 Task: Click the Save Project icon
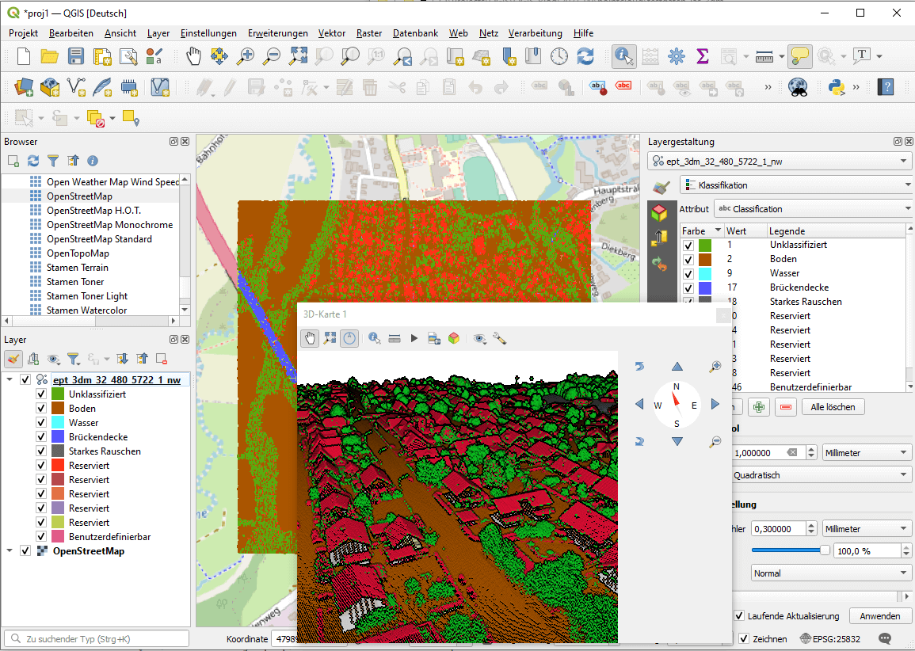[x=76, y=55]
